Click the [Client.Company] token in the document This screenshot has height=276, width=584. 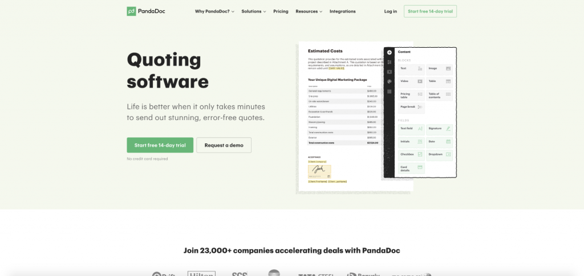click(x=317, y=162)
